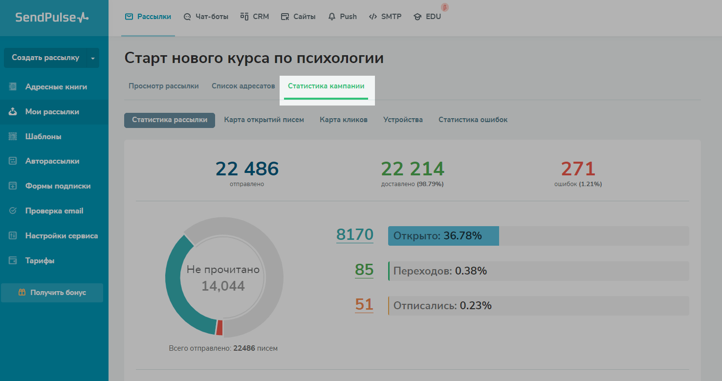
Task: Open the Карта кликов tab
Action: click(x=343, y=120)
